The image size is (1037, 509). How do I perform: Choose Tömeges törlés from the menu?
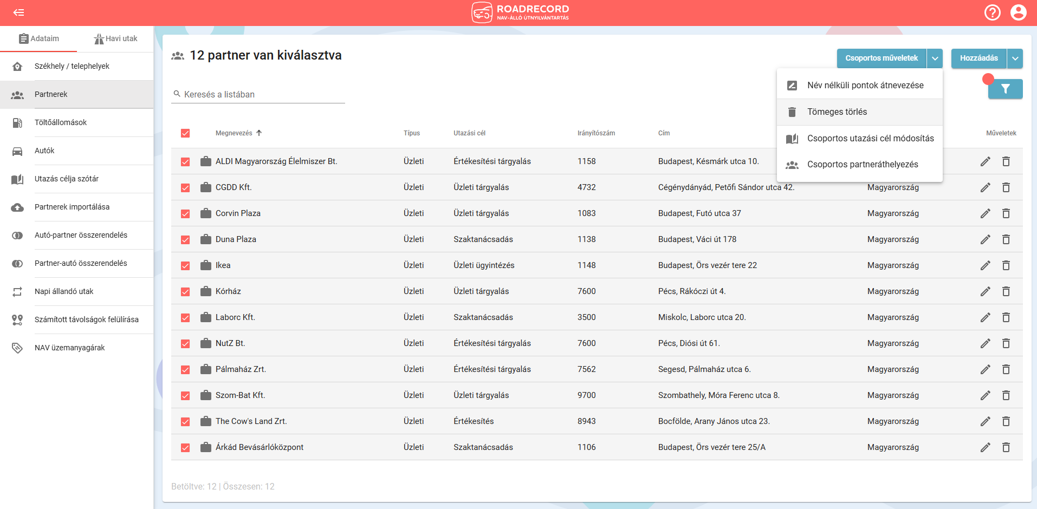point(837,112)
